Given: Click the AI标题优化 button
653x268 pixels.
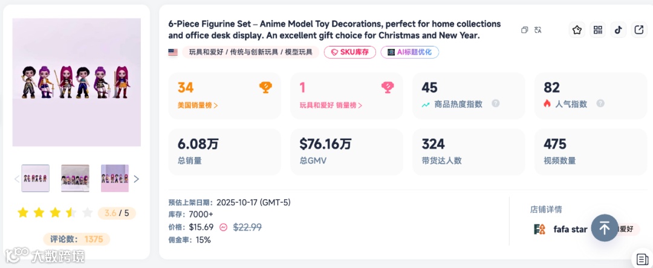Looking at the screenshot, I should [x=409, y=53].
